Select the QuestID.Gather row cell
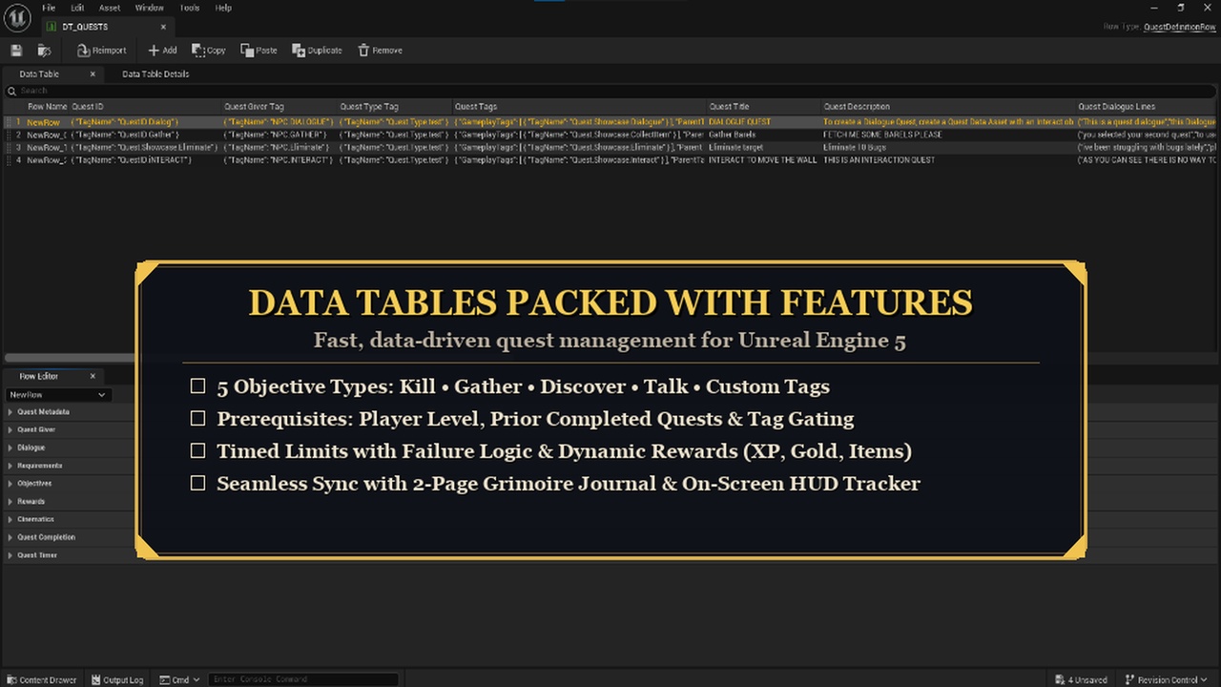This screenshot has height=687, width=1221. pyautogui.click(x=125, y=135)
